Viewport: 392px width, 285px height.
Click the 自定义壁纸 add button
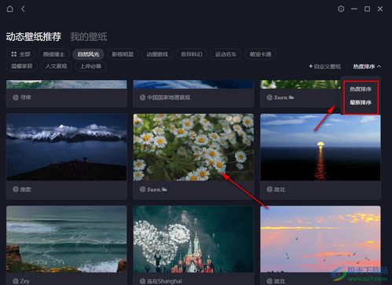click(324, 67)
